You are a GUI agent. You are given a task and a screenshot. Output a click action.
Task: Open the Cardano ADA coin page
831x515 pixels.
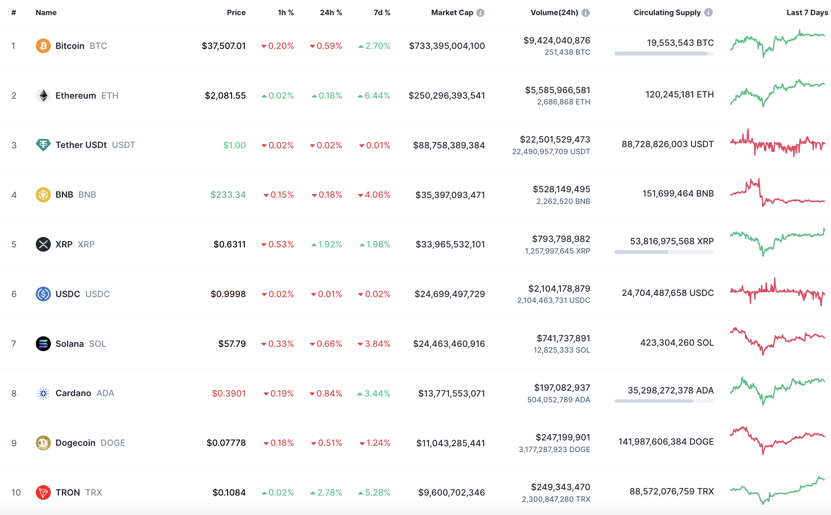click(73, 393)
